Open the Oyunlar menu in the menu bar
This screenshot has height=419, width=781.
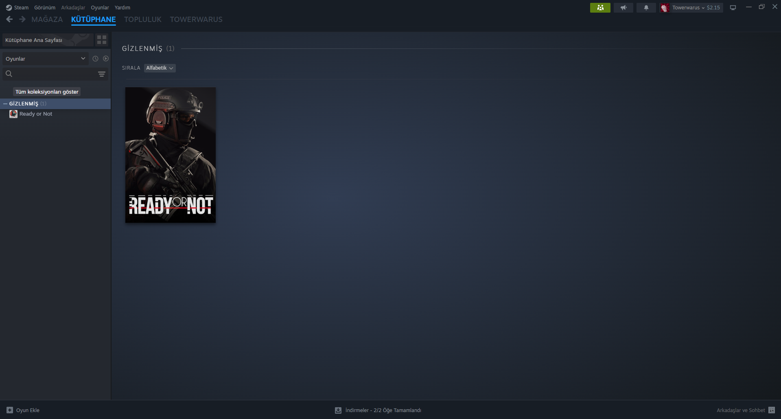click(x=100, y=8)
